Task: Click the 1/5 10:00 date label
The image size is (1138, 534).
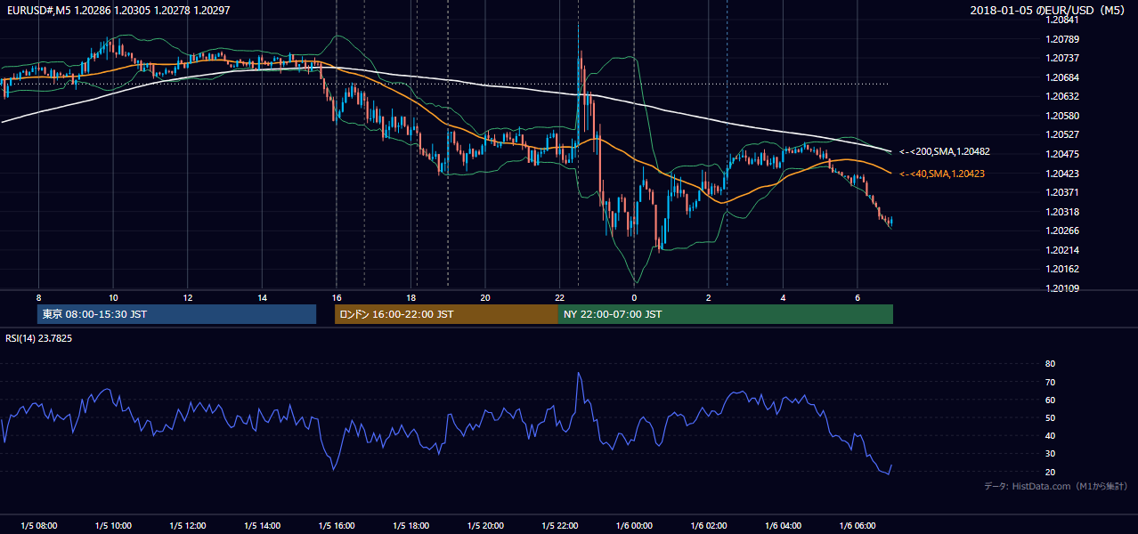Action: (113, 526)
